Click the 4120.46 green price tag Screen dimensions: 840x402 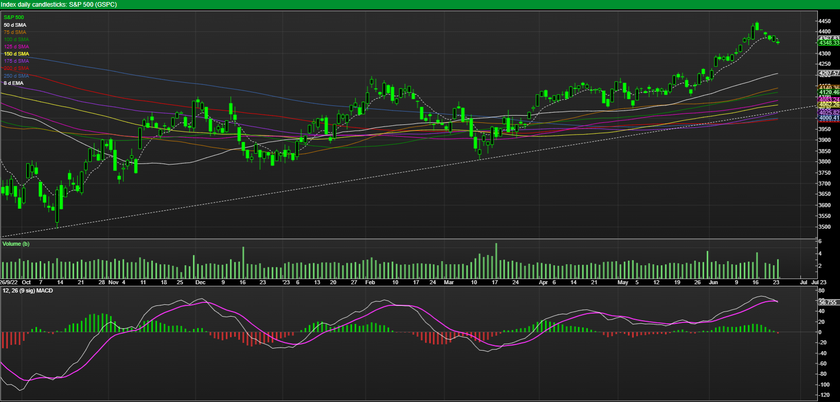coord(829,93)
